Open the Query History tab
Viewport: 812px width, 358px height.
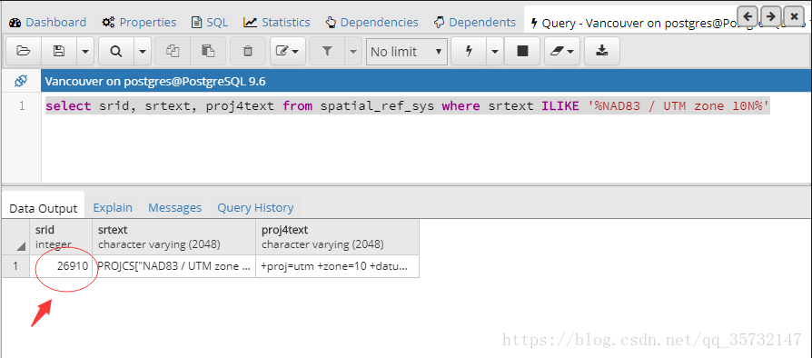coord(255,208)
